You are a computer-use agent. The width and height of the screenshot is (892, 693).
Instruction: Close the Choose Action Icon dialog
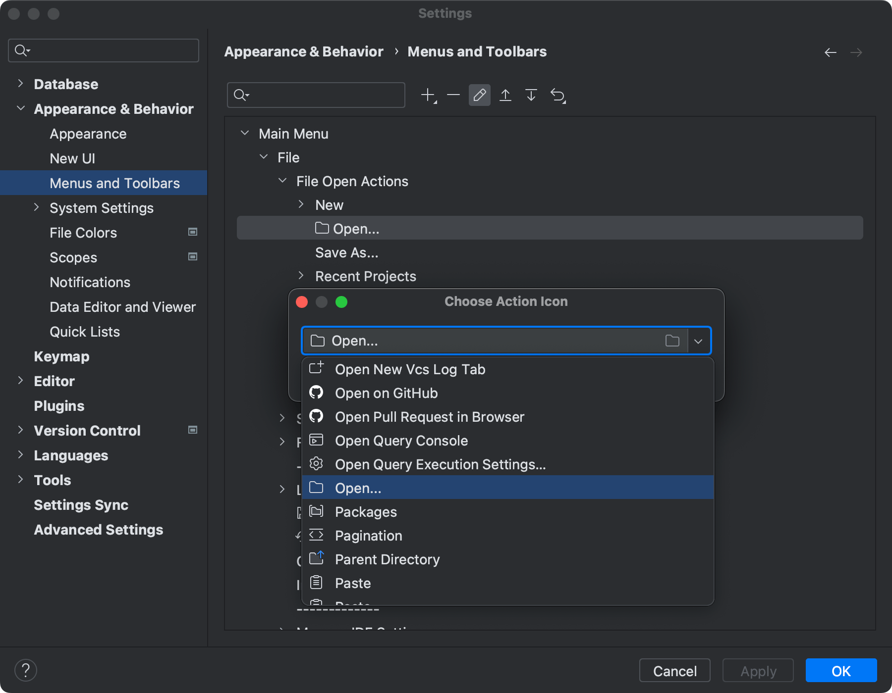click(302, 302)
